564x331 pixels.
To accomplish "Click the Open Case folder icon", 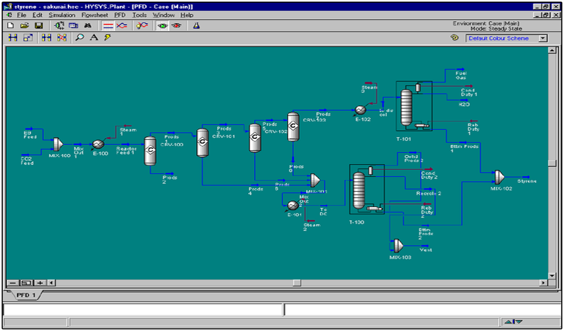I will pos(24,25).
